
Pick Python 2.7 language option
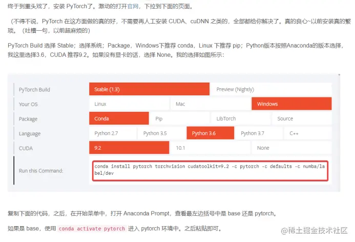[x=113, y=133]
